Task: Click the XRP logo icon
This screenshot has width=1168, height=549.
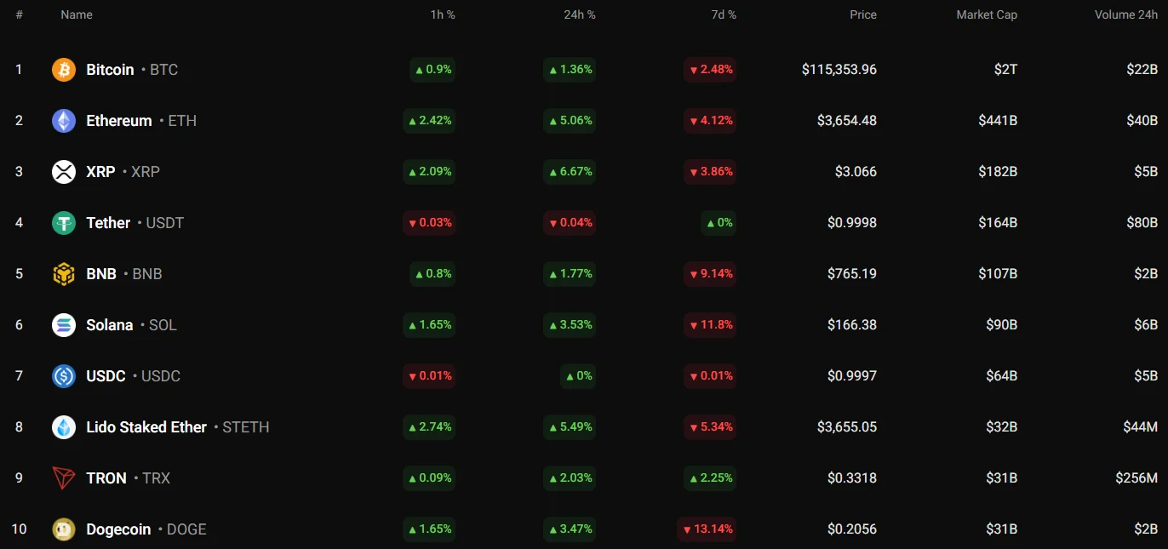Action: tap(64, 172)
